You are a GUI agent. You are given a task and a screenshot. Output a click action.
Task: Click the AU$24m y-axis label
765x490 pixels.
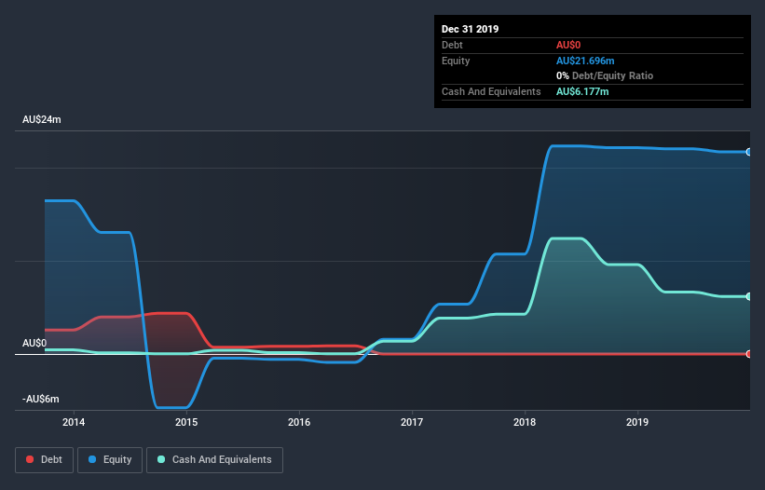42,119
